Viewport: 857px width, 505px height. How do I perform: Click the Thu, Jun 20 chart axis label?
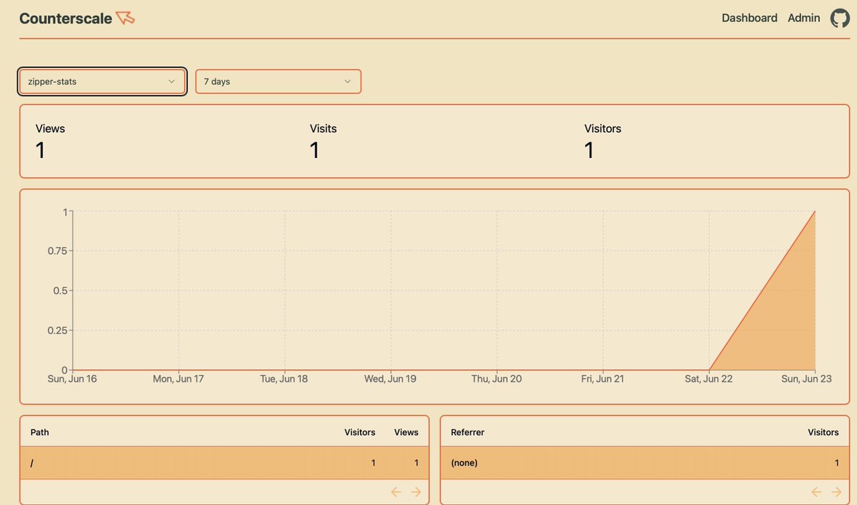pos(496,379)
